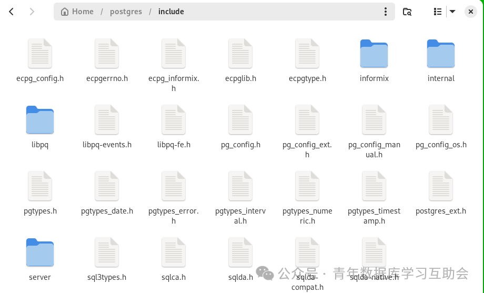Open the informix folder icon
Image resolution: width=484 pixels, height=293 pixels.
pyautogui.click(x=374, y=54)
